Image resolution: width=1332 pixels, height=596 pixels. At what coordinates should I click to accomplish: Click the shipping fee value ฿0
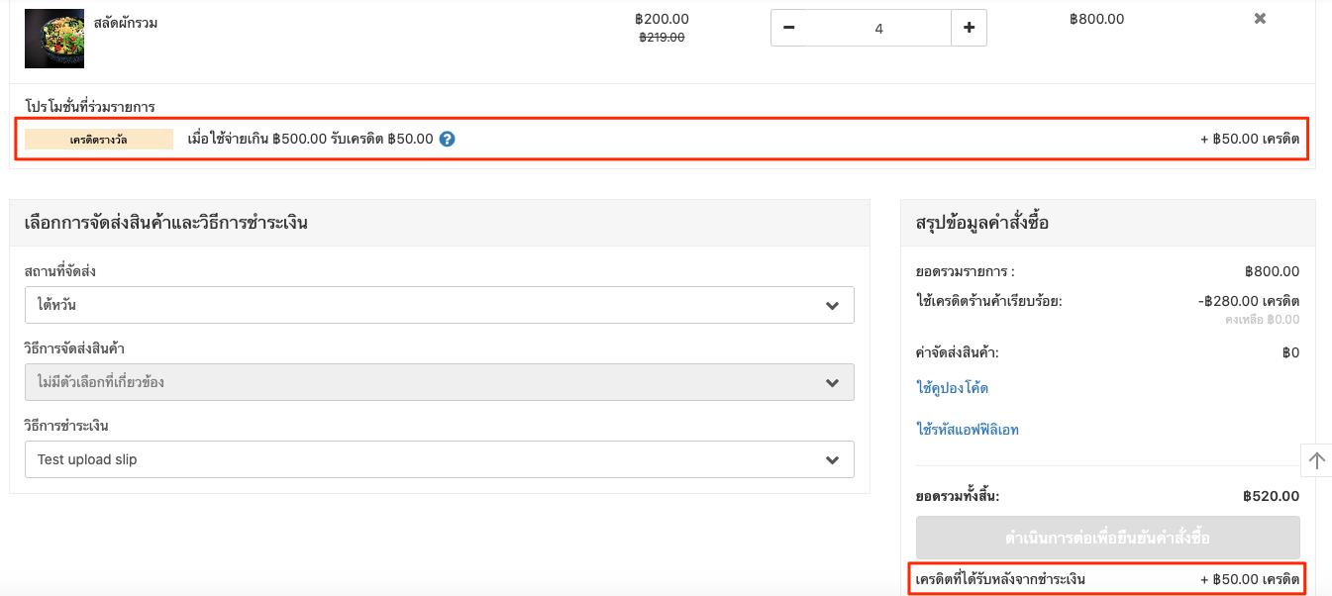(x=1290, y=352)
